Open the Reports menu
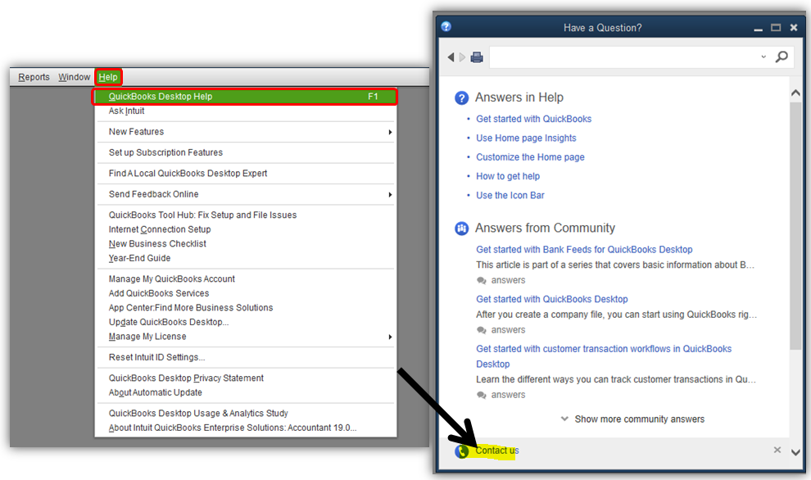The image size is (811, 480). tap(34, 77)
